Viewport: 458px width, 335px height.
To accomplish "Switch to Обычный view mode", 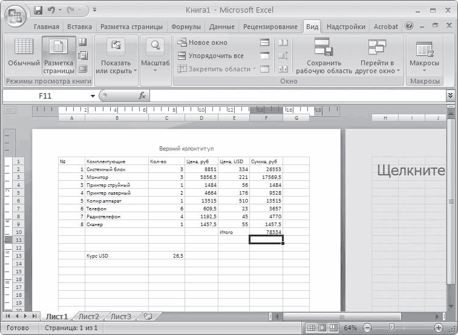I will [24, 56].
